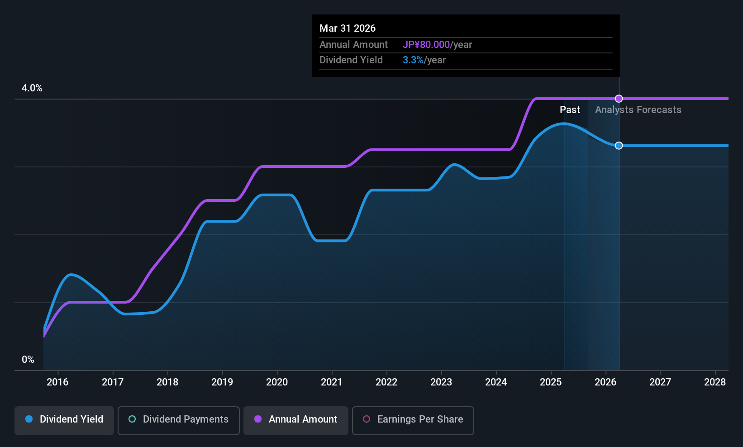The height and width of the screenshot is (447, 743).
Task: Click the 3.3% dividend yield value
Action: [413, 60]
